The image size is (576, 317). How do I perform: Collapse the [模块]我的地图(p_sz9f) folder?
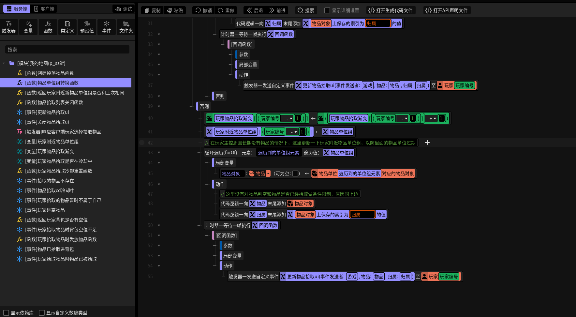coord(4,63)
